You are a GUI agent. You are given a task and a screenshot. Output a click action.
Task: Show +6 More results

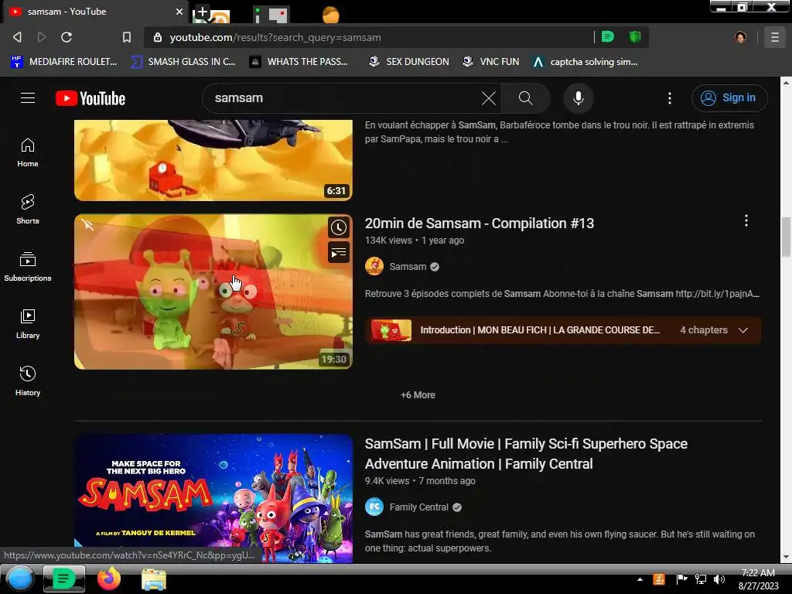[x=418, y=395]
